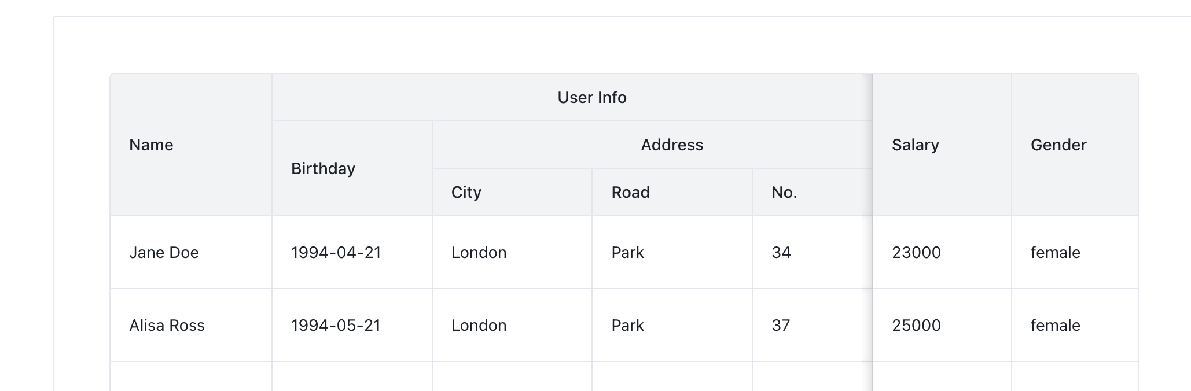Click the Gender column header
The width and height of the screenshot is (1191, 391).
tap(1075, 145)
